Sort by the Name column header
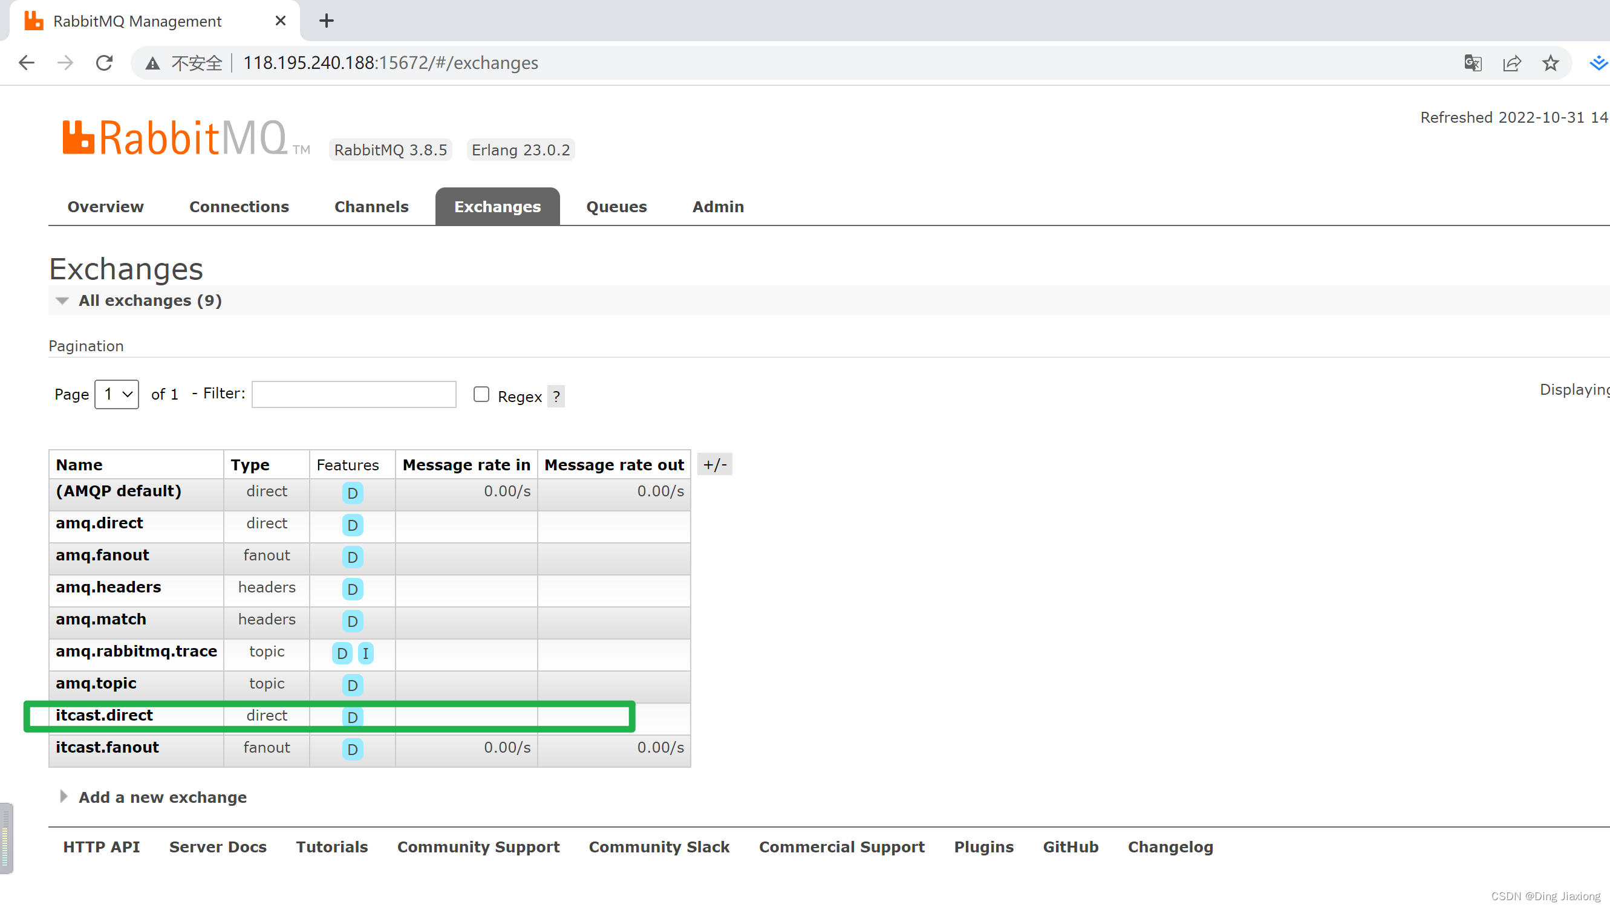The image size is (1610, 908). pos(79,465)
